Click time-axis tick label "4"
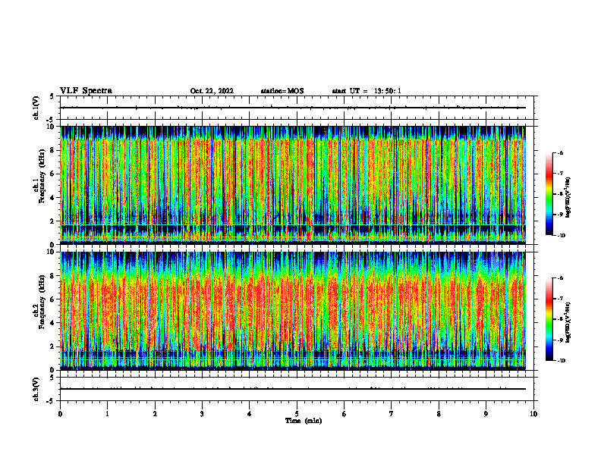The height and width of the screenshot is (464, 601). [x=250, y=414]
